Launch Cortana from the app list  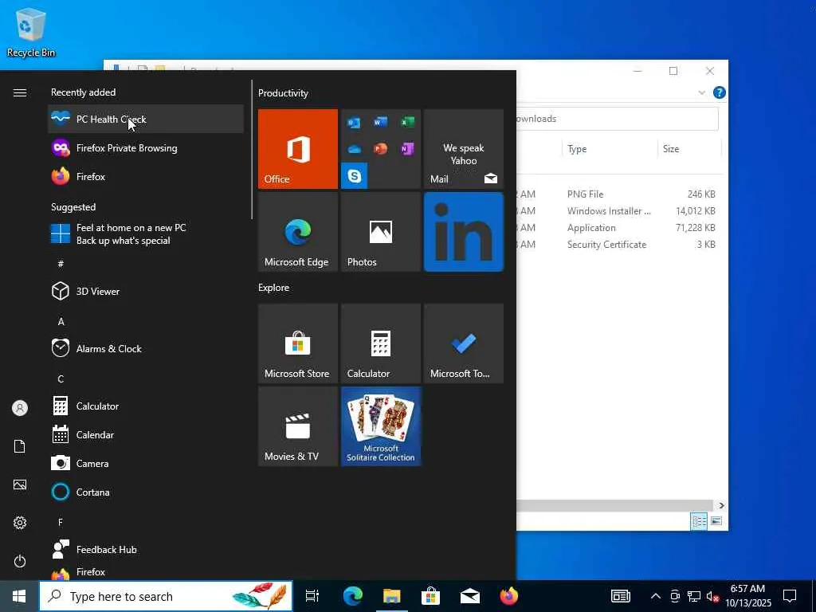click(x=146, y=492)
